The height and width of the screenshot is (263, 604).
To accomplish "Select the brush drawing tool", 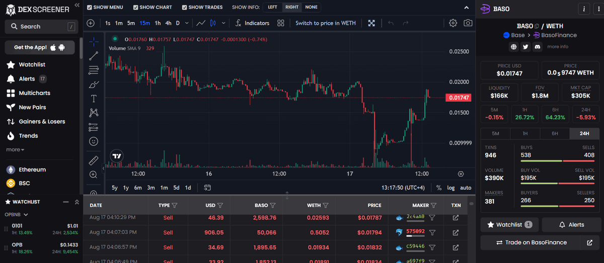I will [94, 84].
